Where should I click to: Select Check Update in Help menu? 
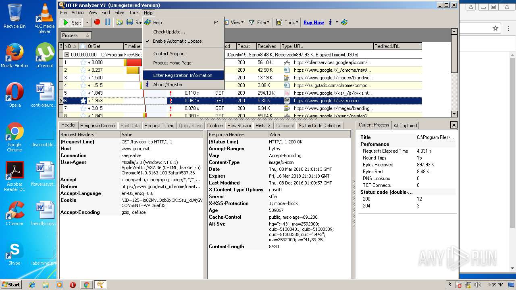pos(183,32)
